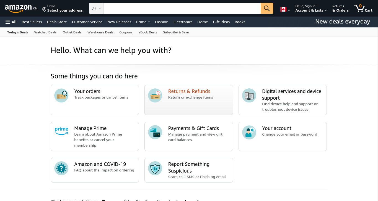This screenshot has width=378, height=201.
Task: Click the Your account person icon
Action: [249, 133]
